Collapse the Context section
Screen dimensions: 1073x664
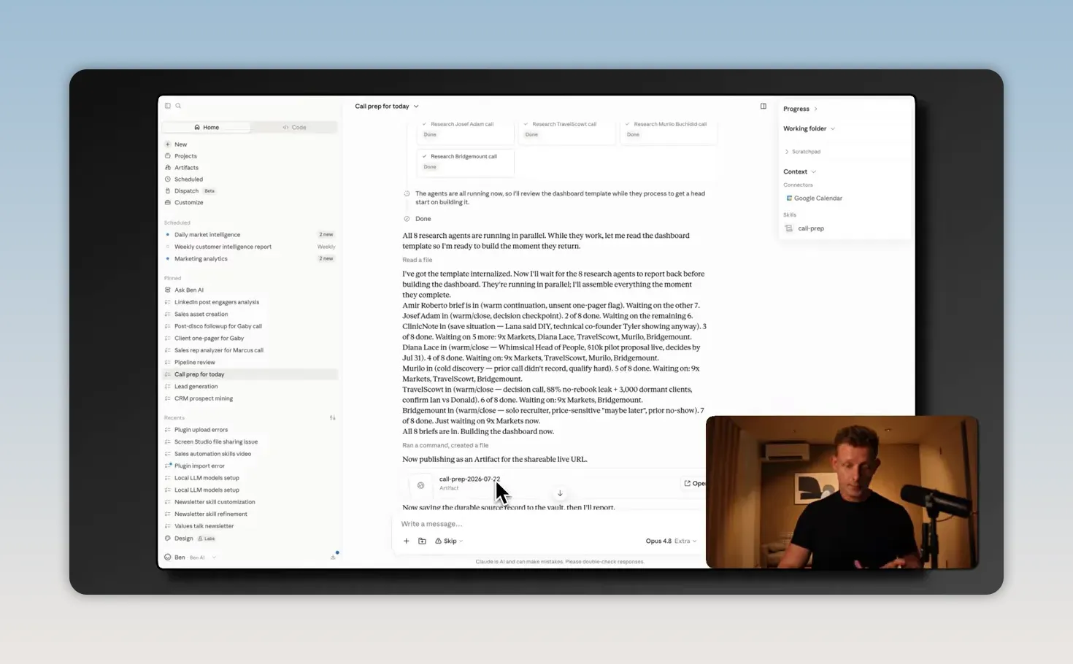(799, 172)
